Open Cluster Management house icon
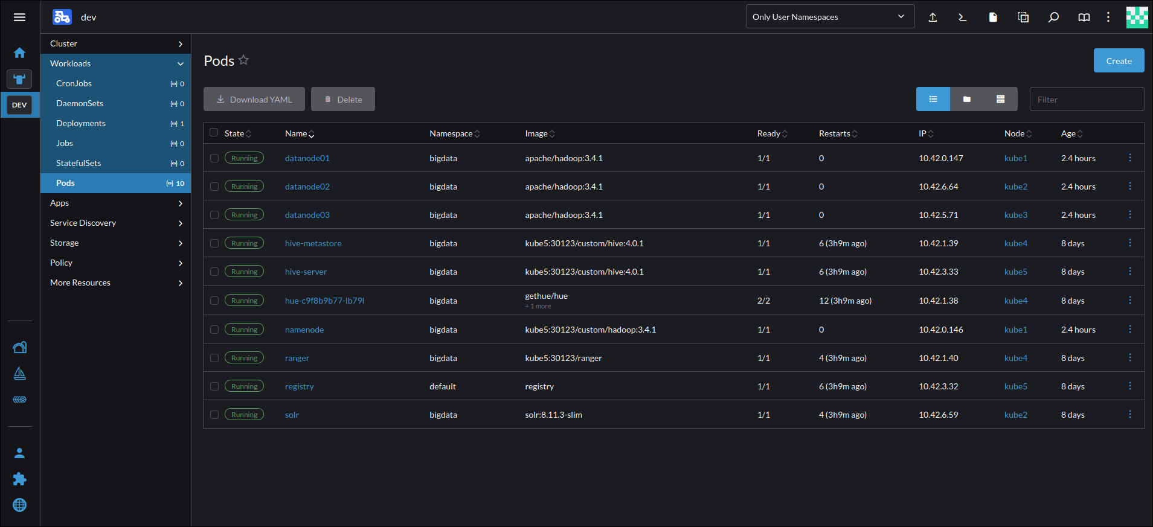 pos(19,347)
